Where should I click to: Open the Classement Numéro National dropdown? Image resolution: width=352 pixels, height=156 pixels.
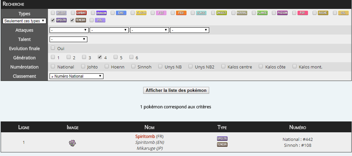tap(76, 76)
